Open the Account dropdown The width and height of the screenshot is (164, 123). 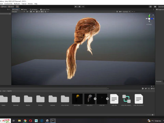pos(161,6)
